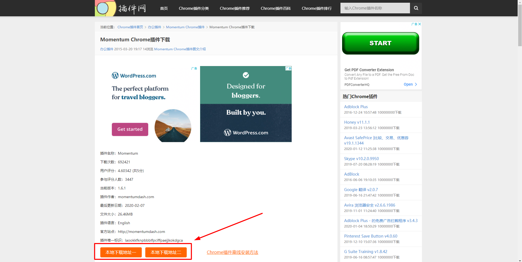Click the green START button

(381, 43)
